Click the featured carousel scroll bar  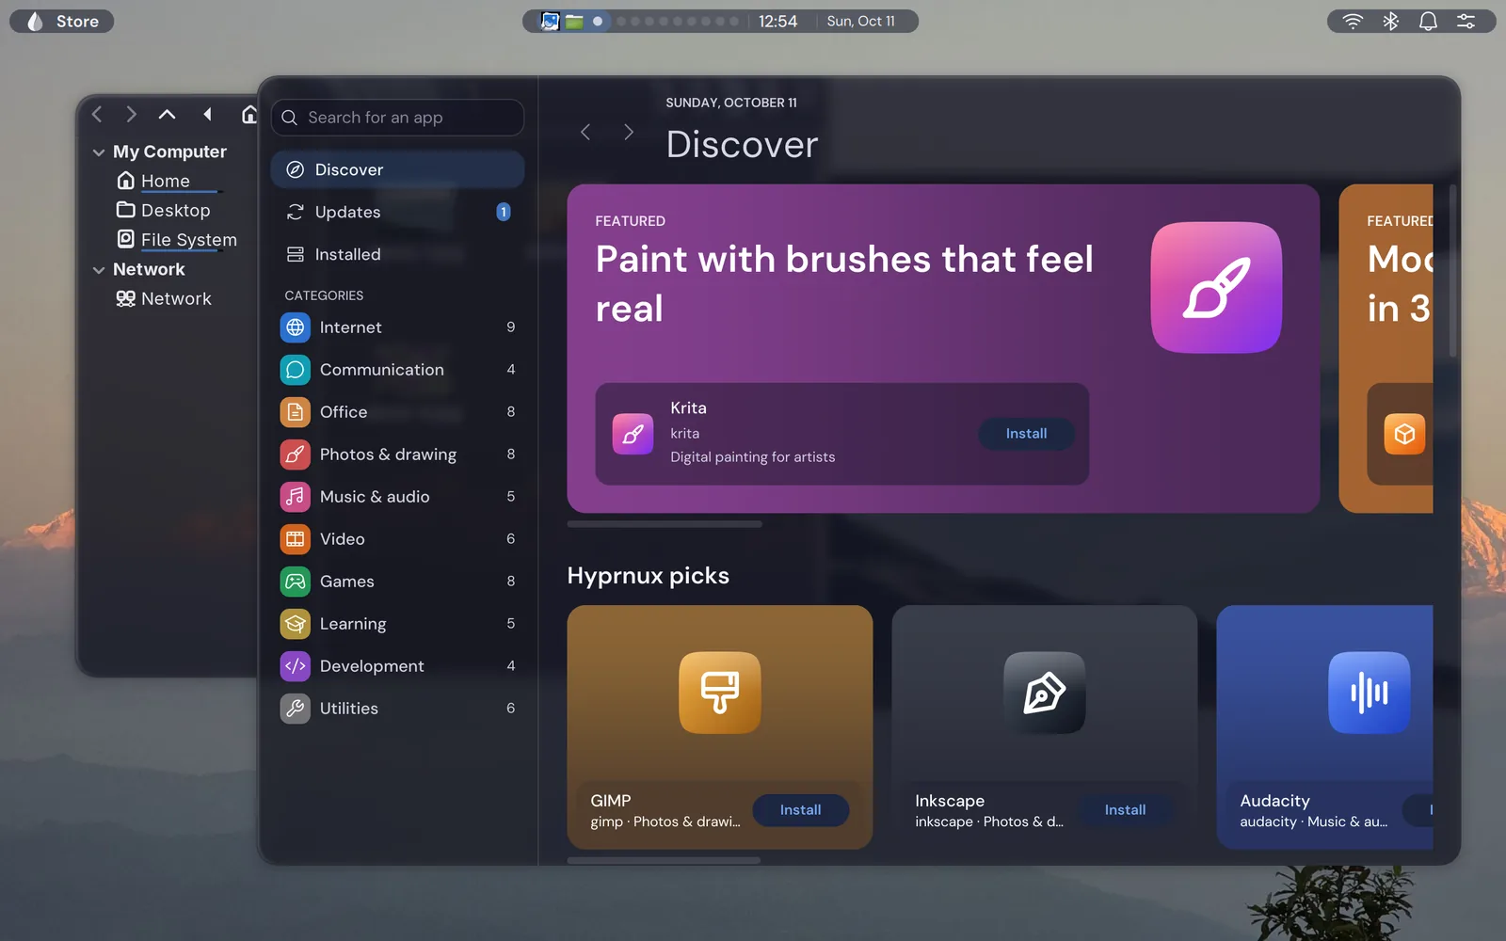tap(665, 524)
